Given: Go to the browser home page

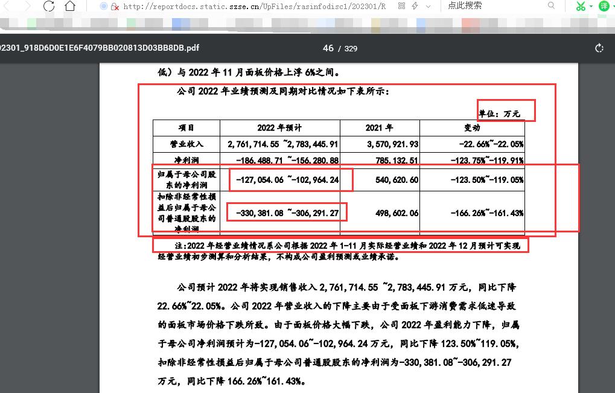Looking at the screenshot, I should pos(70,7).
